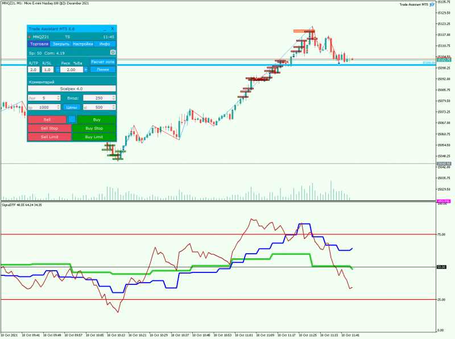Click the 11:45 time in the panel
Screen dimensions: 455x339
coord(109,37)
